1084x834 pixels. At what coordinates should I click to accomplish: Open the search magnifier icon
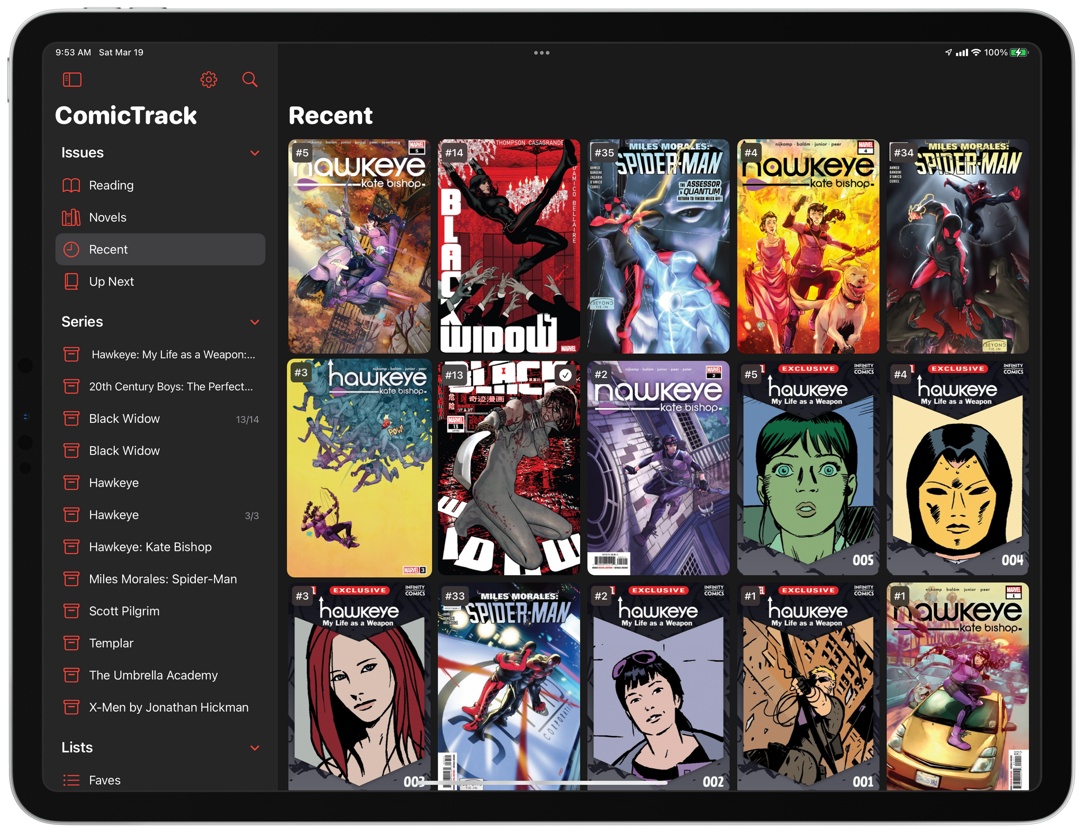[250, 79]
